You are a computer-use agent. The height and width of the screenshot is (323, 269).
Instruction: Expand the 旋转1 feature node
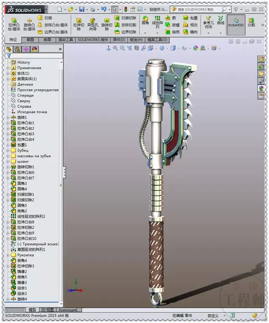8,117
